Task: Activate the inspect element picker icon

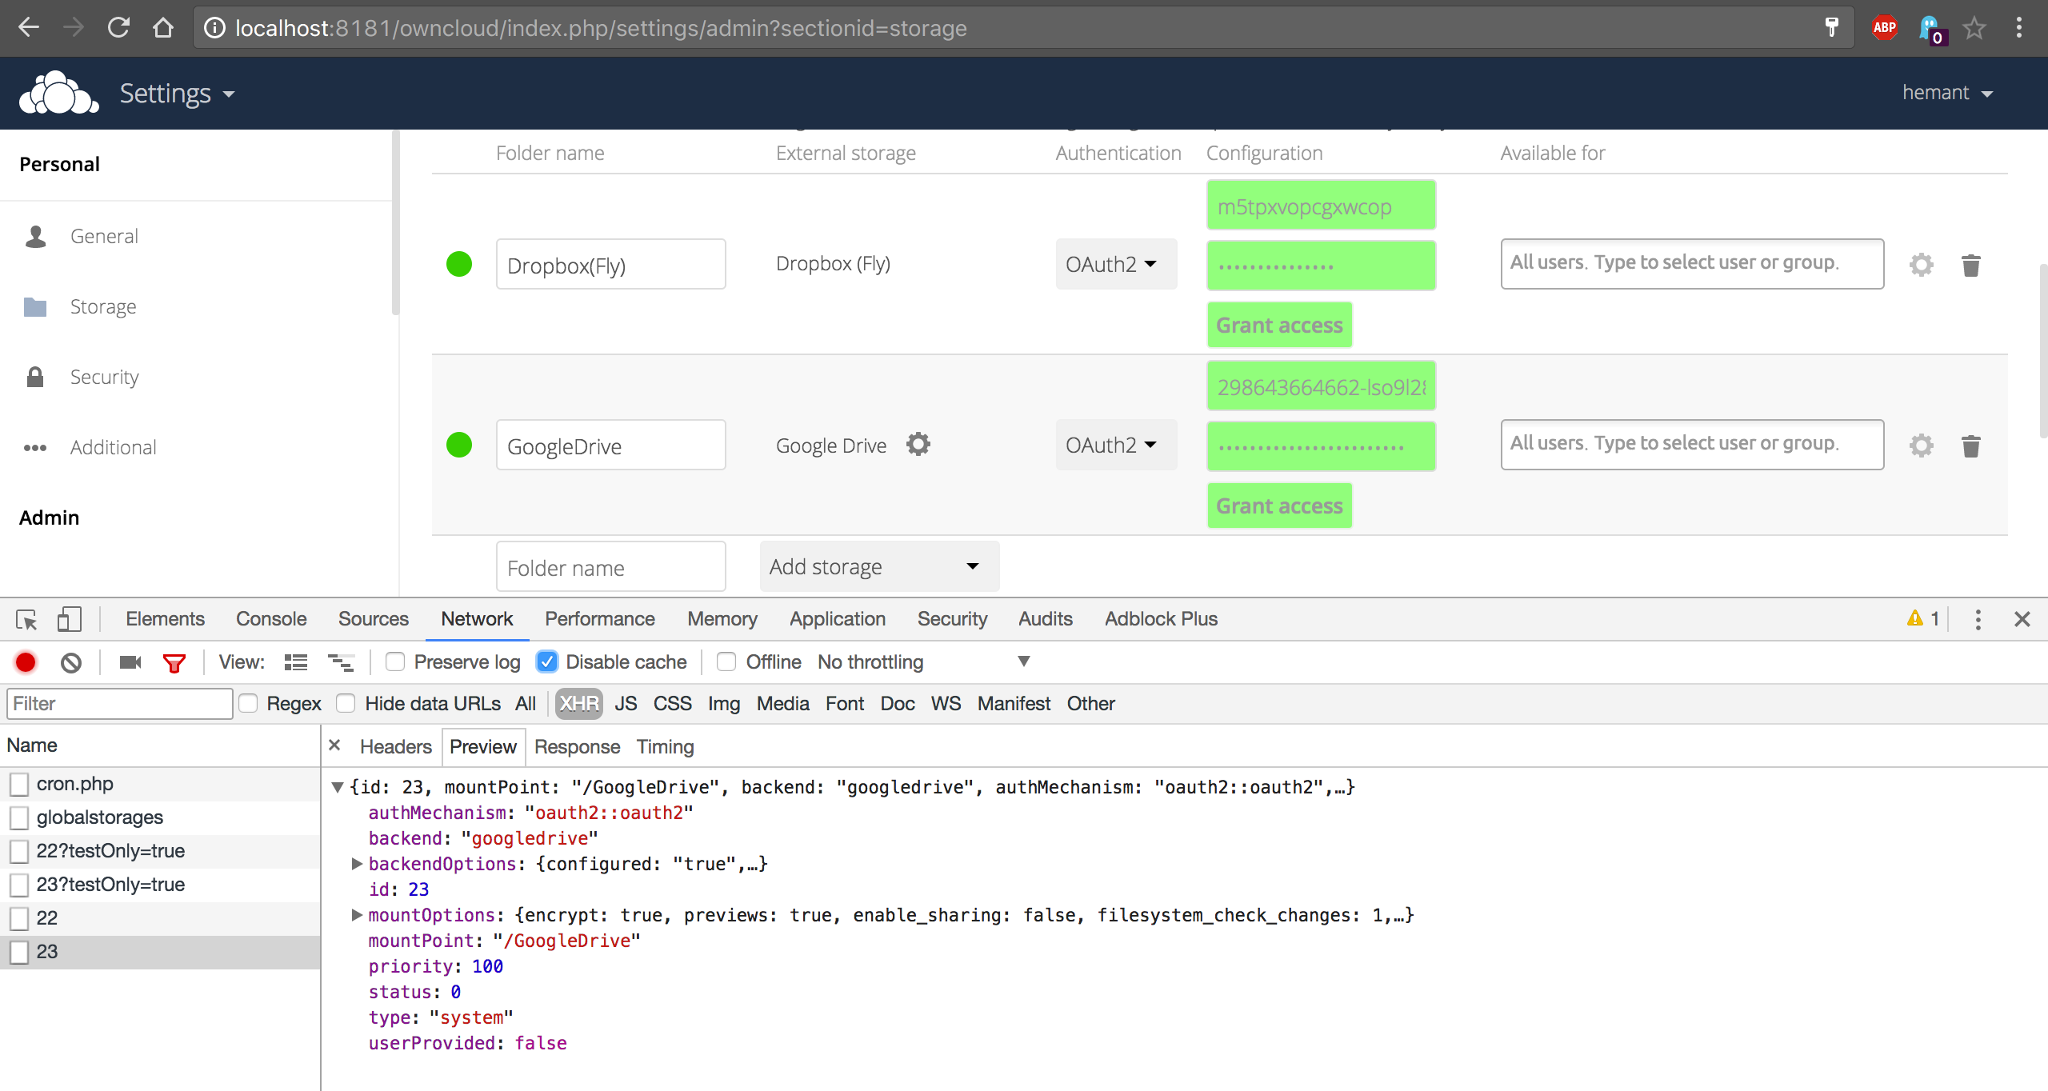Action: click(26, 619)
